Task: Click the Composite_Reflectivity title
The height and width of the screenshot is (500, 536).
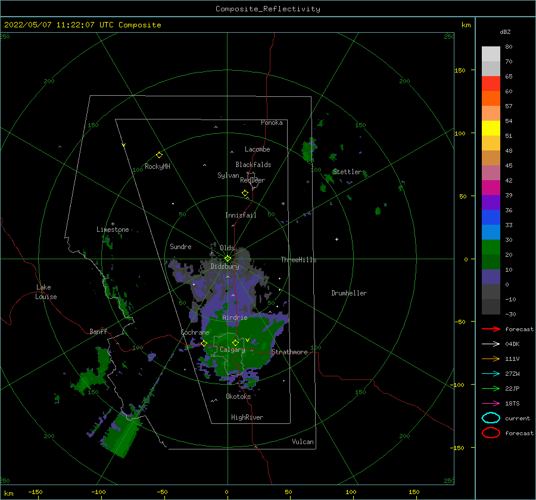Action: [268, 9]
